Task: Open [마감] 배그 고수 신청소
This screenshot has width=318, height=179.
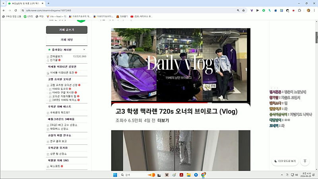Action: 64,125
